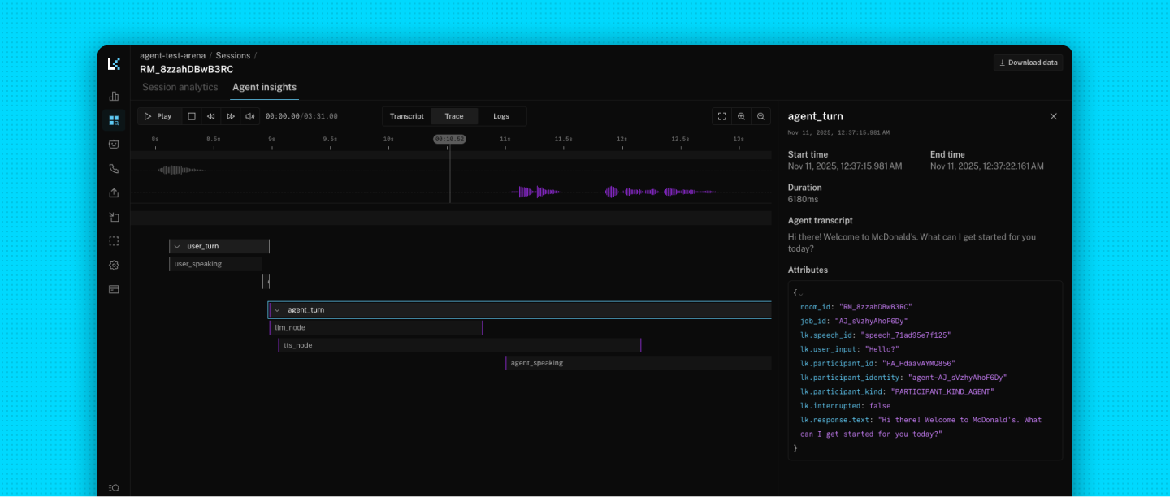1170x497 pixels.
Task: Select the tts_node span bar
Action: click(459, 345)
